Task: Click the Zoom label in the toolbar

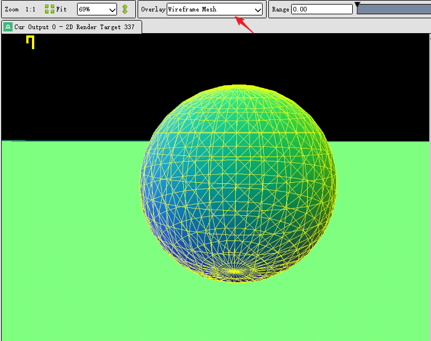Action: [11, 10]
